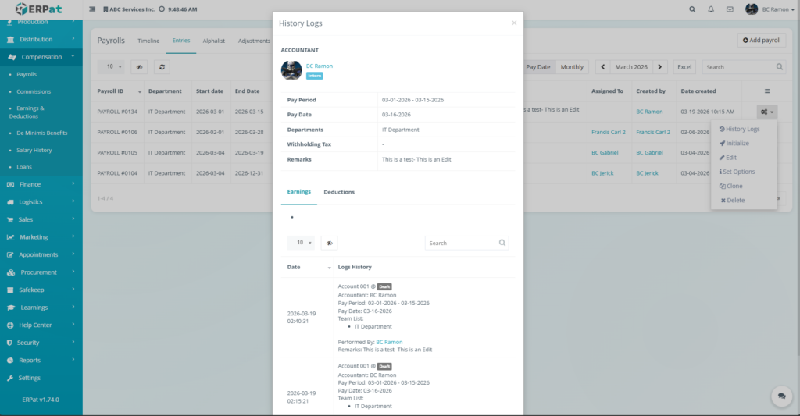The image size is (800, 416).
Task: Switch to Deductions tab in History Logs
Action: (339, 192)
